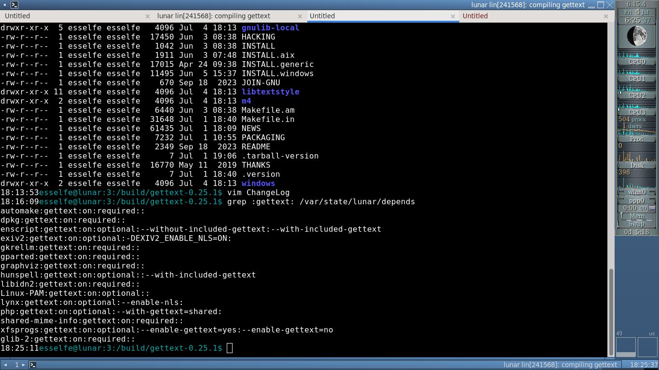
Task: Click the terminal vertical scrollbar thumb
Action: coord(612,312)
